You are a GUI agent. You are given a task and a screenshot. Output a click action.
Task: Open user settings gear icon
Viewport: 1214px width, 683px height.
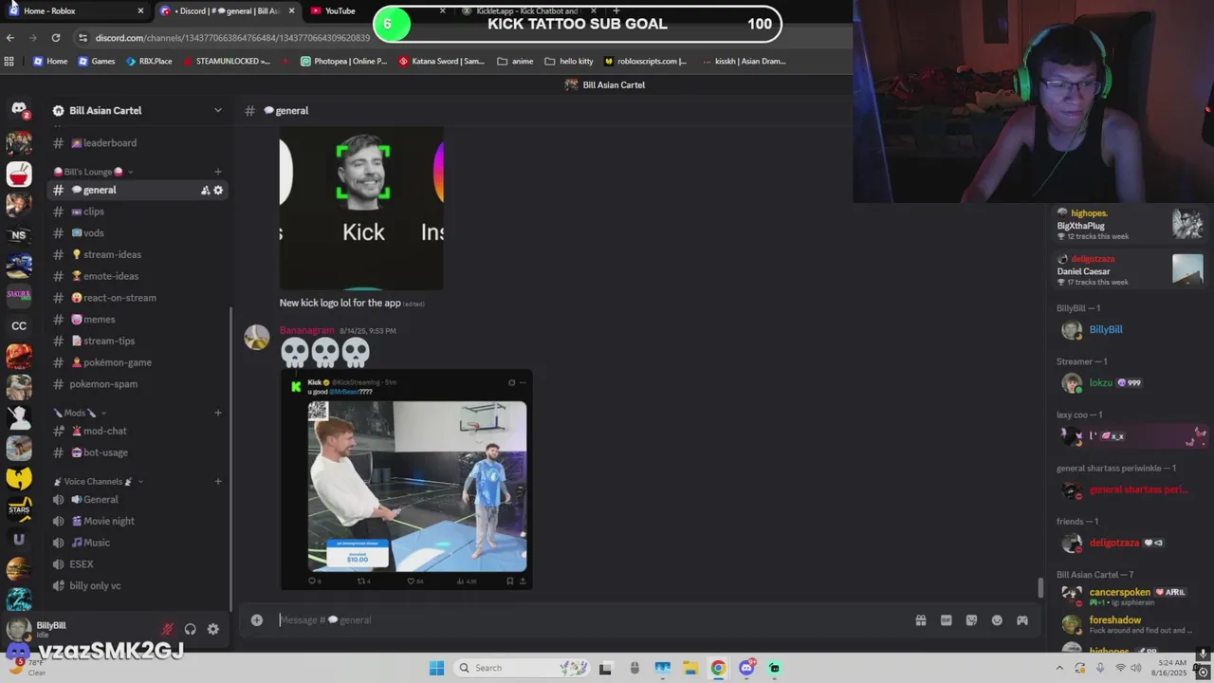tap(212, 629)
